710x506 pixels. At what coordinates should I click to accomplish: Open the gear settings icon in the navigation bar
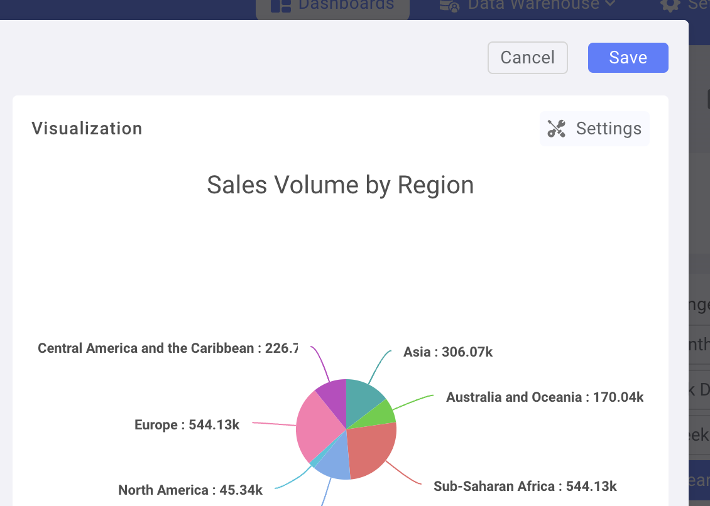(x=670, y=4)
